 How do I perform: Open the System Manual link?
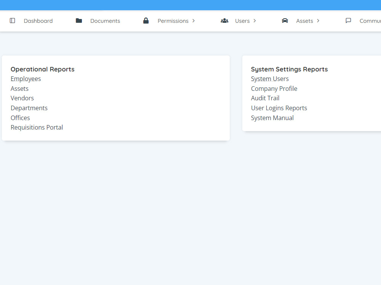[272, 118]
